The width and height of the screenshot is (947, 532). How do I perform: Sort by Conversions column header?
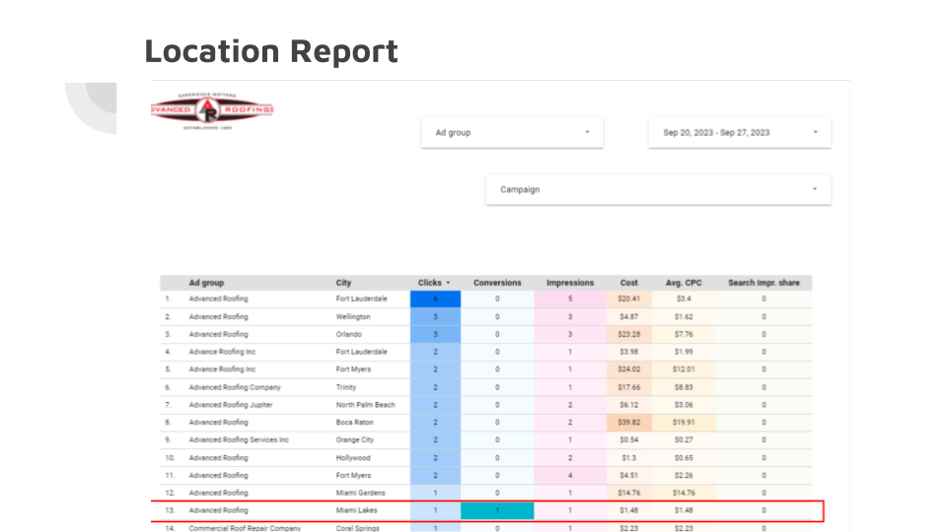tap(497, 283)
